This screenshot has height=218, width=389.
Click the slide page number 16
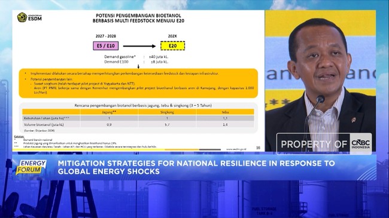pos(258,148)
